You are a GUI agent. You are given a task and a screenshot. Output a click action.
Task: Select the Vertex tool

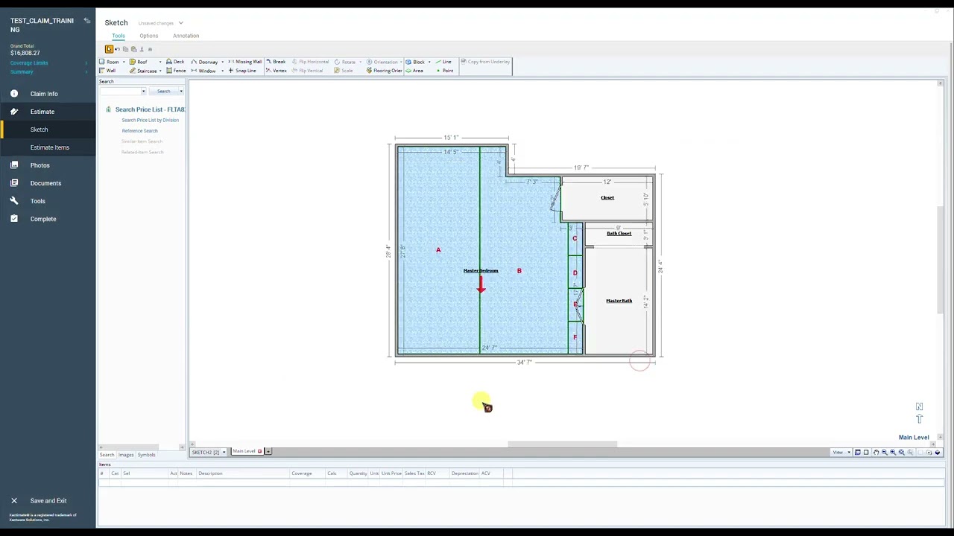pos(277,71)
